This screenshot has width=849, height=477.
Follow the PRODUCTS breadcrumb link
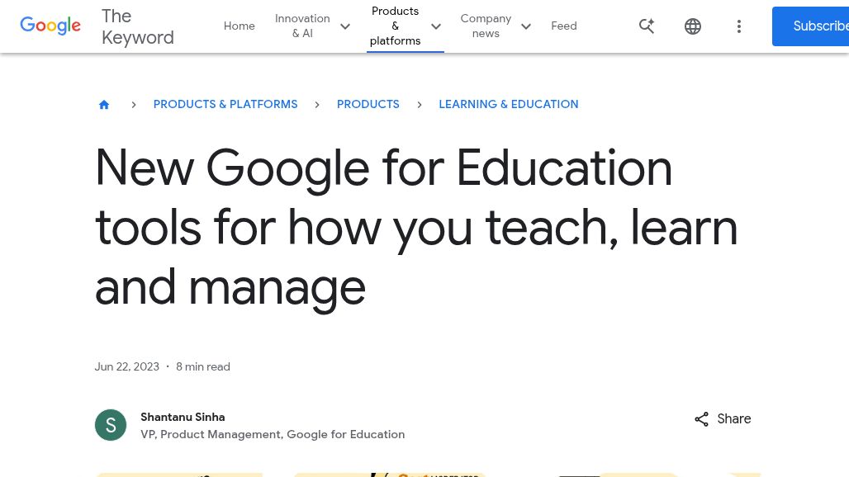(x=368, y=105)
